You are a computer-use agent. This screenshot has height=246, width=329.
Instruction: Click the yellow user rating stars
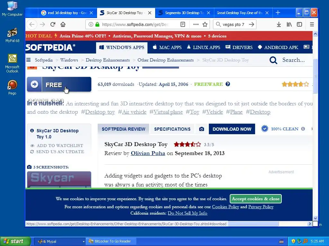296,84
